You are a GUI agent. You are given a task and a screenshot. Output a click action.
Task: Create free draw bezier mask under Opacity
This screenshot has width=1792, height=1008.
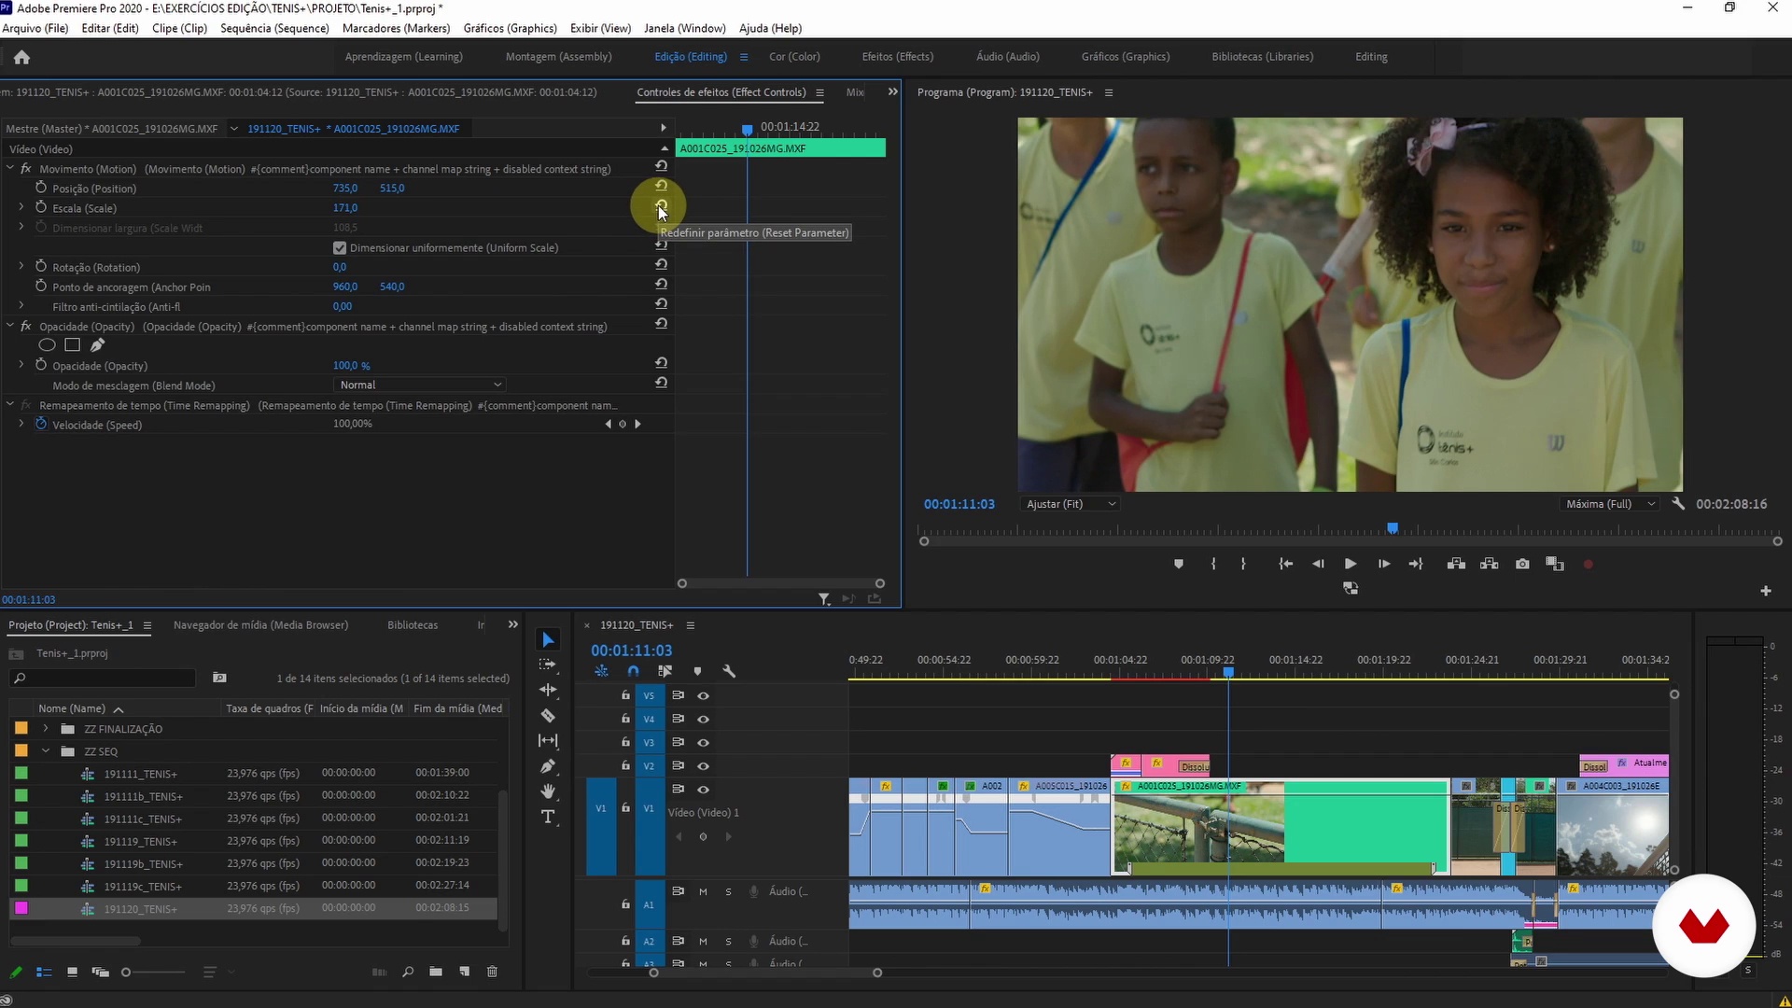click(x=97, y=345)
